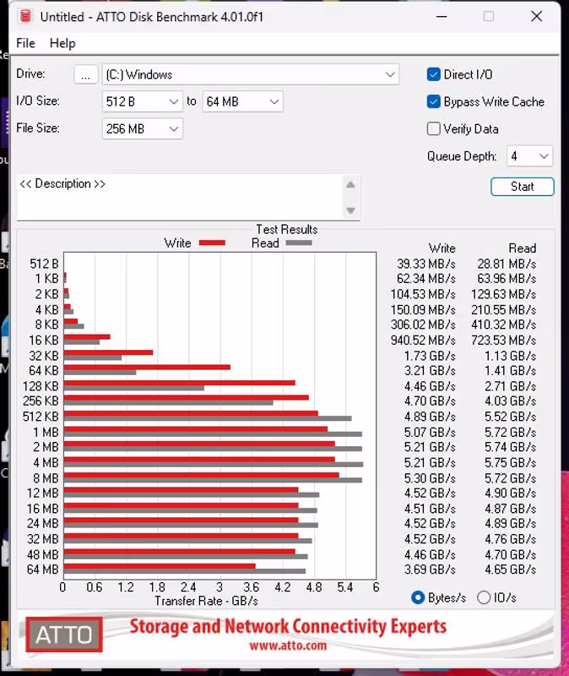Screen dimensions: 569x676
Task: Open the File menu
Action: point(25,43)
